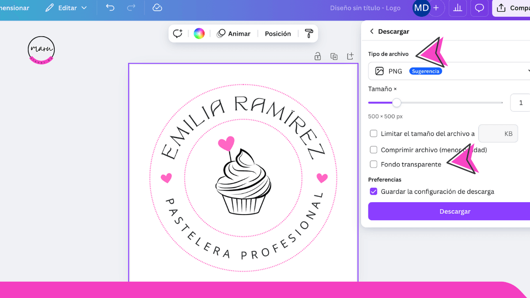Viewport: 530px width, 298px height.
Task: Click the lock icon above the canvas
Action: point(317,57)
